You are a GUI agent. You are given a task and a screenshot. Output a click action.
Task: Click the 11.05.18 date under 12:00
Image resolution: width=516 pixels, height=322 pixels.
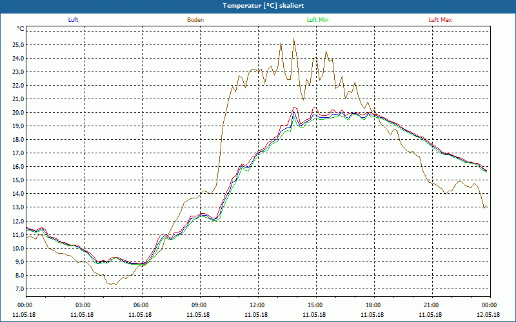point(256,315)
